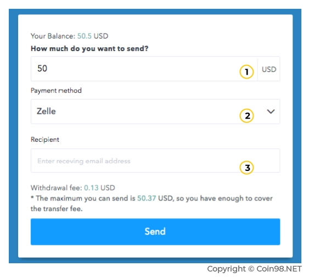The height and width of the screenshot is (277, 314).
Task: Select the 'Recipient' label
Action: tap(45, 140)
